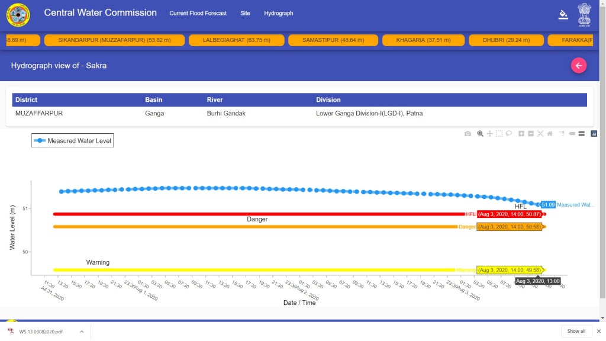Screen dimensions: 606x341
Task: Toggle spike lines on the chart
Action: [562, 134]
